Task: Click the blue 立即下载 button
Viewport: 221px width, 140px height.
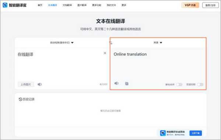Action: [196, 133]
